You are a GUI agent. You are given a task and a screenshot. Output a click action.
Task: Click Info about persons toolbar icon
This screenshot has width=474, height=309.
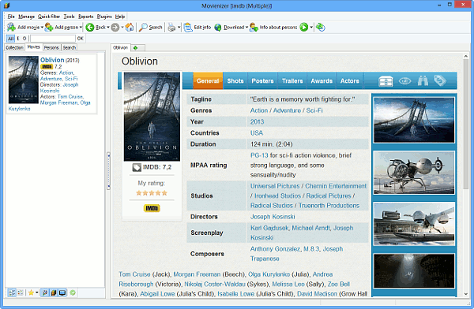[x=254, y=27]
